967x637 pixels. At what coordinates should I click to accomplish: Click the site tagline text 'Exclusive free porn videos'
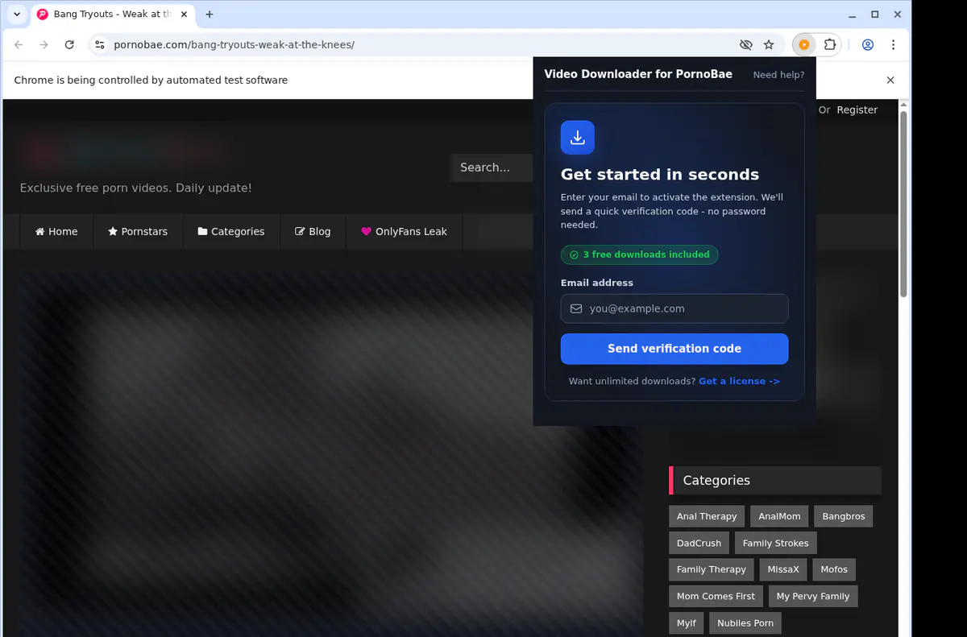pos(135,188)
